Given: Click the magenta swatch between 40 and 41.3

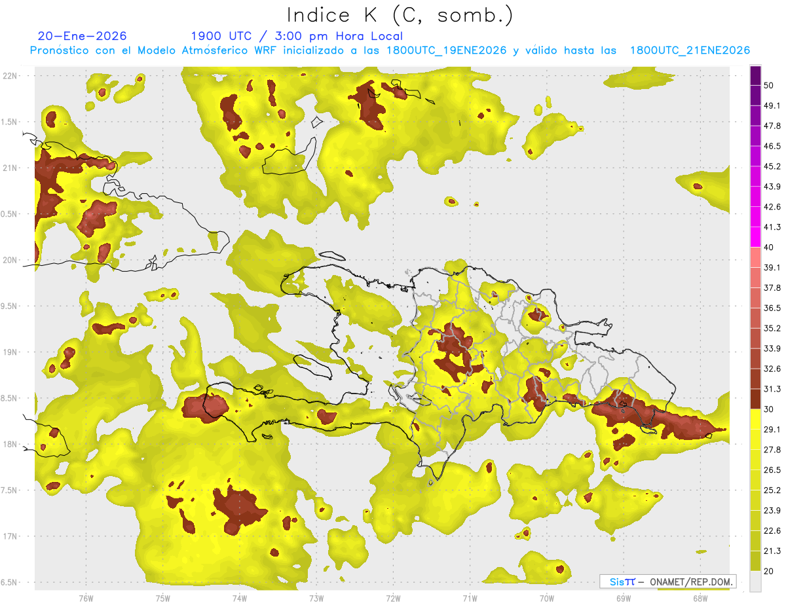Looking at the screenshot, I should pos(755,237).
